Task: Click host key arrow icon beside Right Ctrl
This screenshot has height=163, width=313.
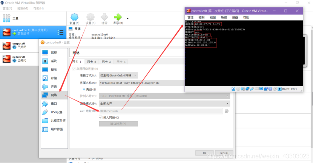Action: (279, 89)
